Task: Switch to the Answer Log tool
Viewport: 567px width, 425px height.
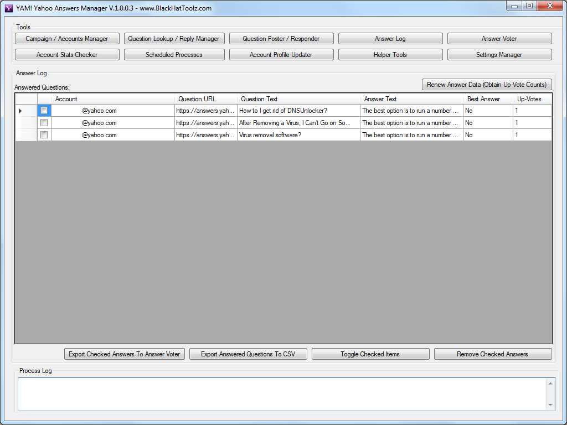Action: coord(390,39)
